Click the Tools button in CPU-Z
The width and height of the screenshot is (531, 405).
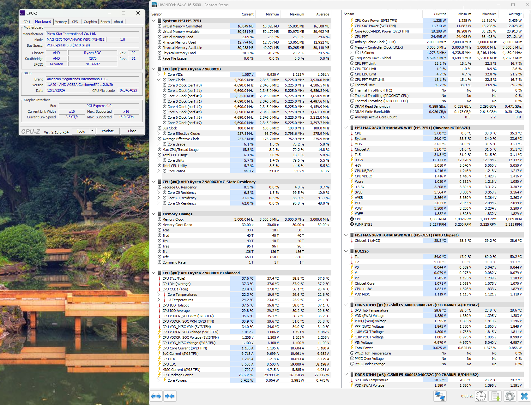(81, 131)
